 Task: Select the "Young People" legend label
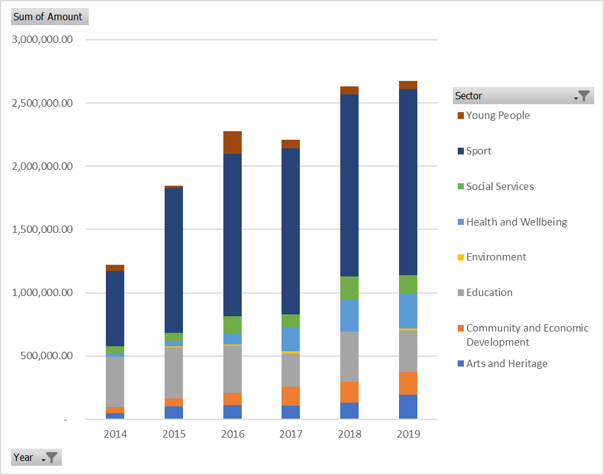click(x=498, y=115)
